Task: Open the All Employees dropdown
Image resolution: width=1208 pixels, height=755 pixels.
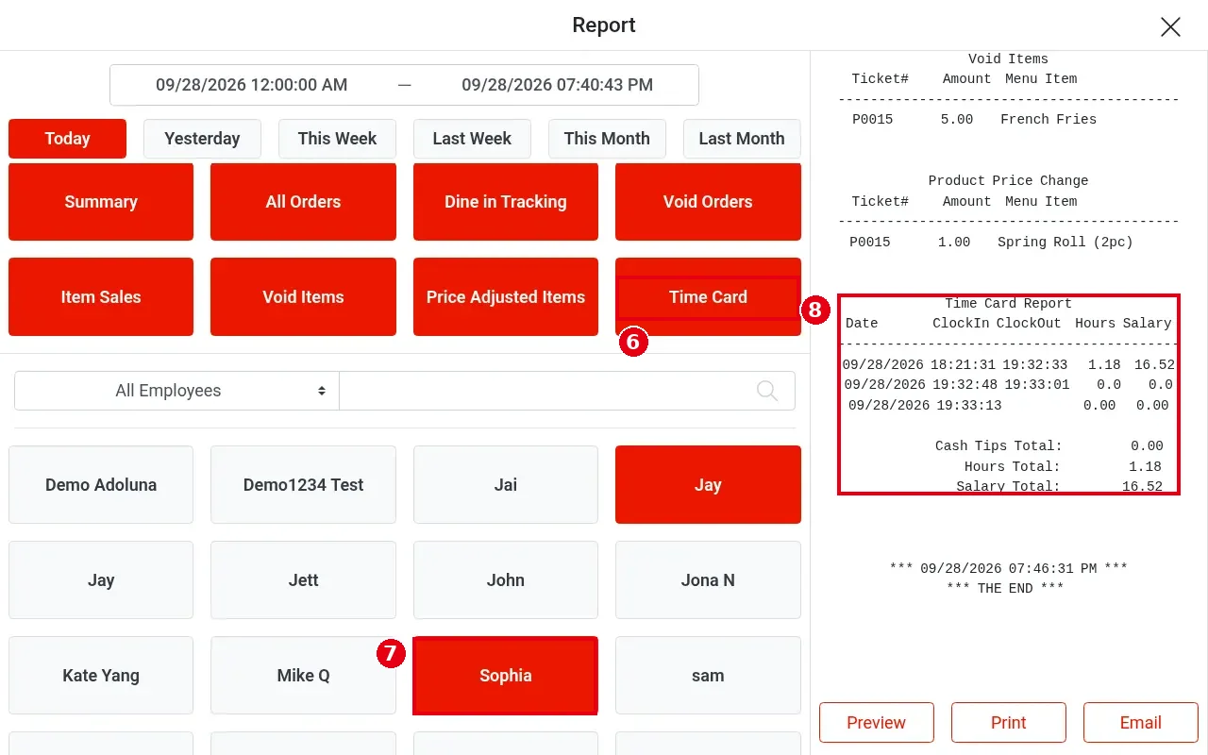Action: (176, 391)
